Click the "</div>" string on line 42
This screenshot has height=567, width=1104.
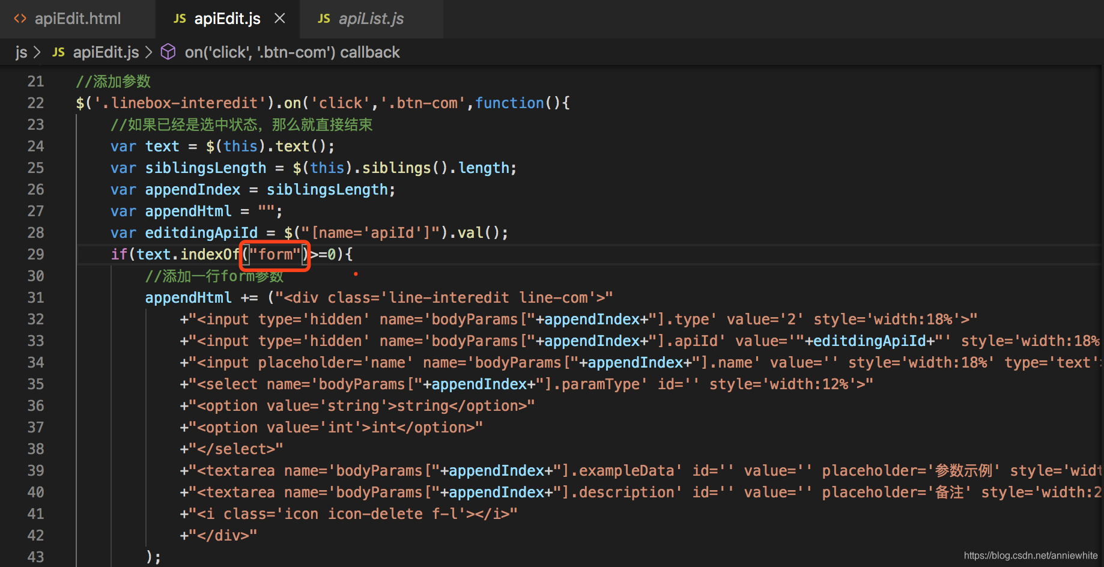click(x=223, y=535)
